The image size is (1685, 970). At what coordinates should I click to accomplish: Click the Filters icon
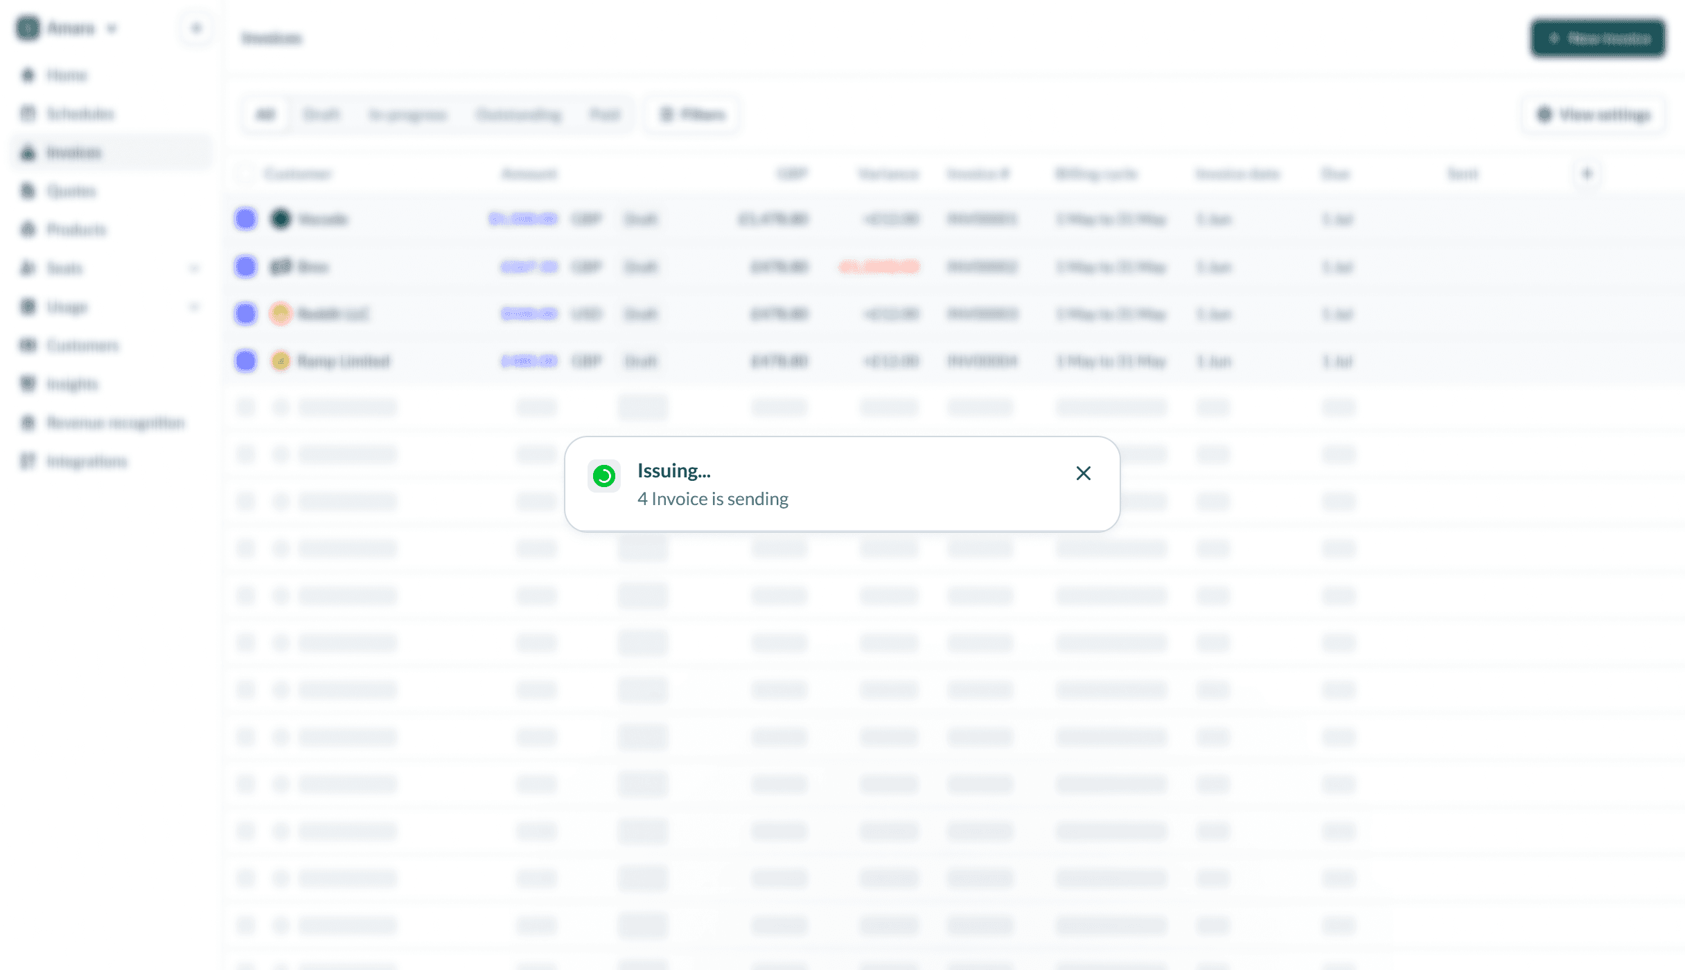point(667,114)
